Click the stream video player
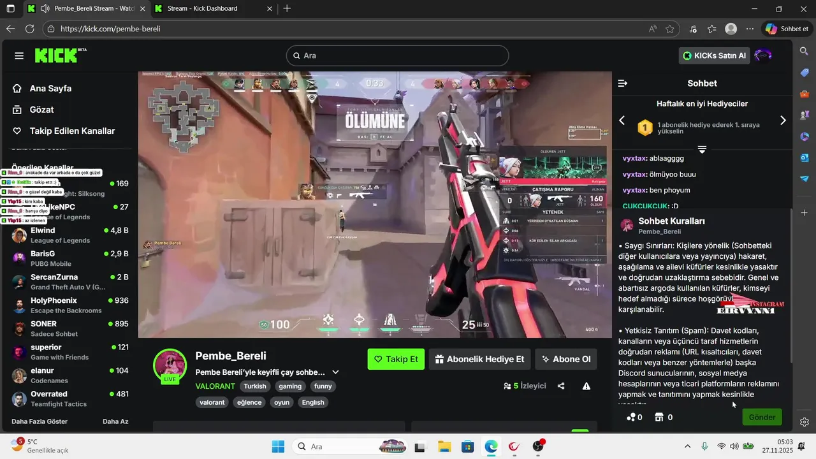816x459 pixels. (375, 204)
